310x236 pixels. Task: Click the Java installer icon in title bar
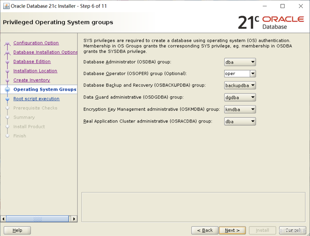pos(6,6)
